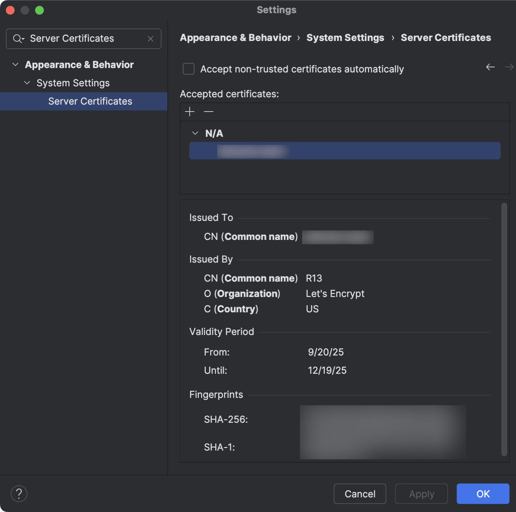The height and width of the screenshot is (512, 516).
Task: Navigate forward using the right arrow icon
Action: [509, 67]
